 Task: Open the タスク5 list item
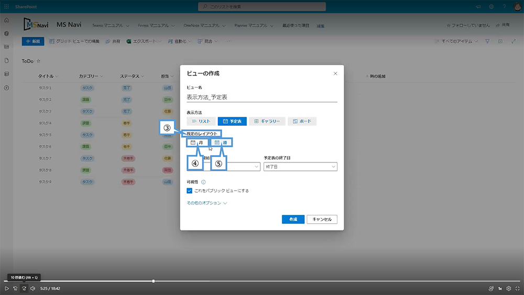pos(45,135)
